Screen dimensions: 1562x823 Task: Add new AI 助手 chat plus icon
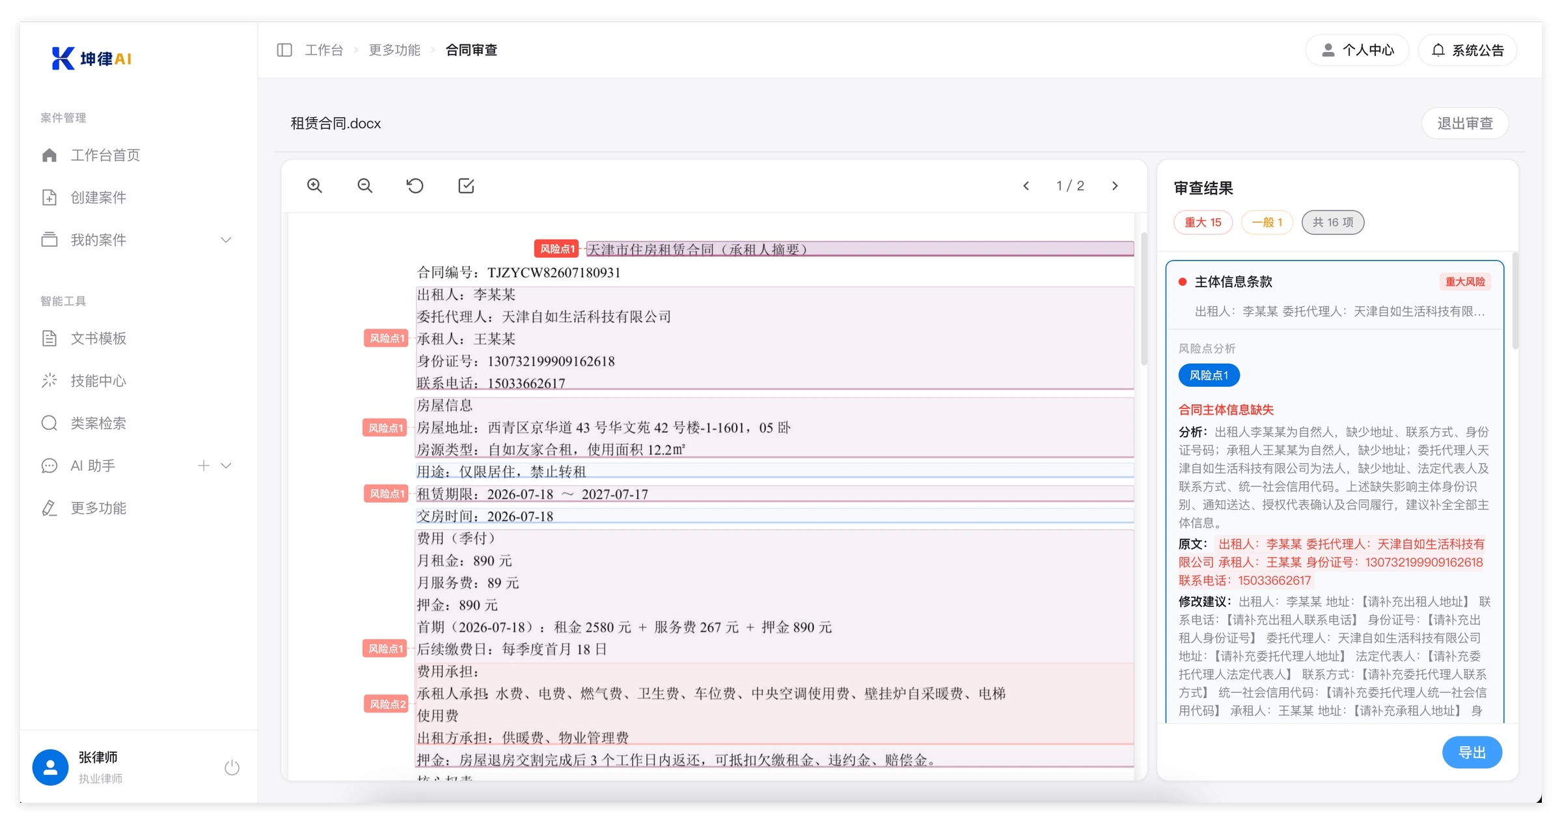tap(204, 466)
